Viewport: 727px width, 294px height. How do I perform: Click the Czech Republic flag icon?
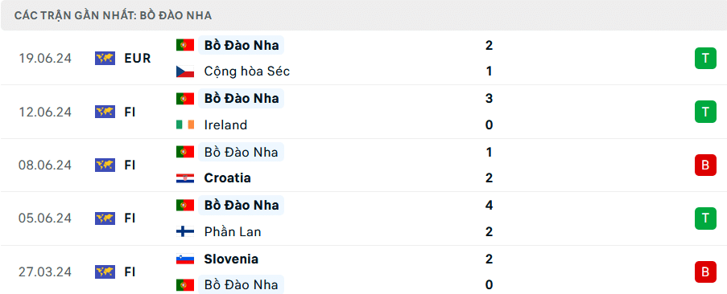185,71
